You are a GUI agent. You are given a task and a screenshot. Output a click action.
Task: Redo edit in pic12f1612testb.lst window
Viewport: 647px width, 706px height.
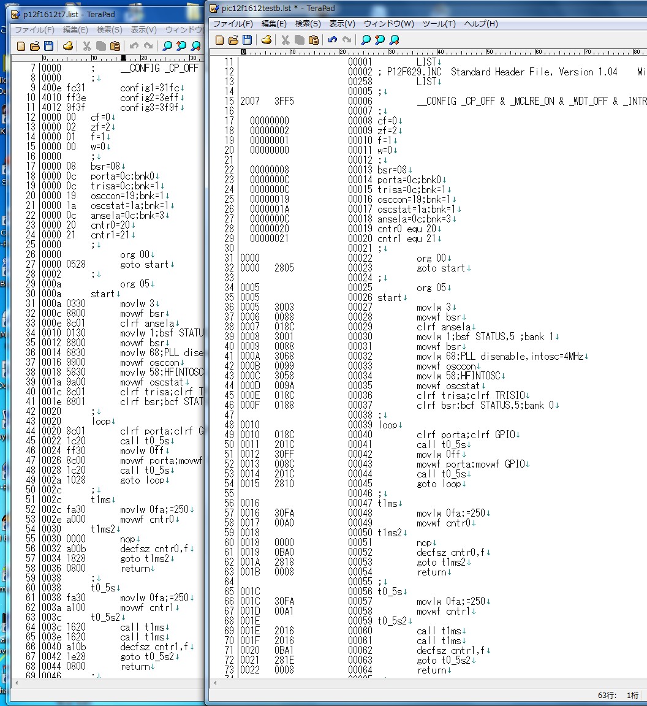click(347, 40)
